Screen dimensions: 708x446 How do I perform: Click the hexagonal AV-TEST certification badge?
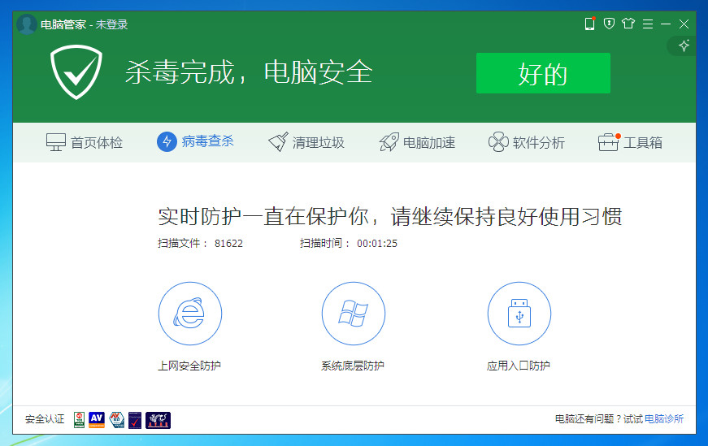point(117,420)
